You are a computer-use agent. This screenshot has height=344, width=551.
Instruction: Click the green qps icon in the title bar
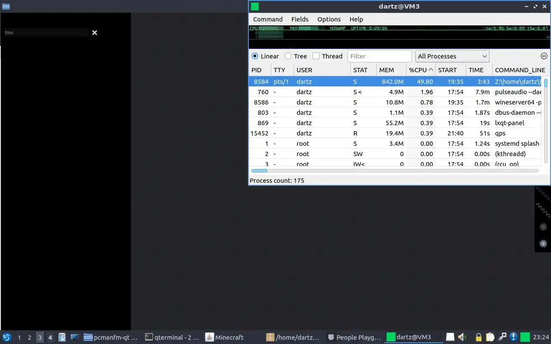(x=255, y=6)
